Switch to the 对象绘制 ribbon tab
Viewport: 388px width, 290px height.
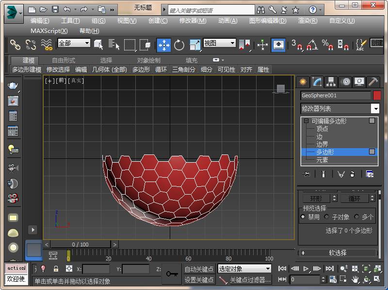coord(149,60)
